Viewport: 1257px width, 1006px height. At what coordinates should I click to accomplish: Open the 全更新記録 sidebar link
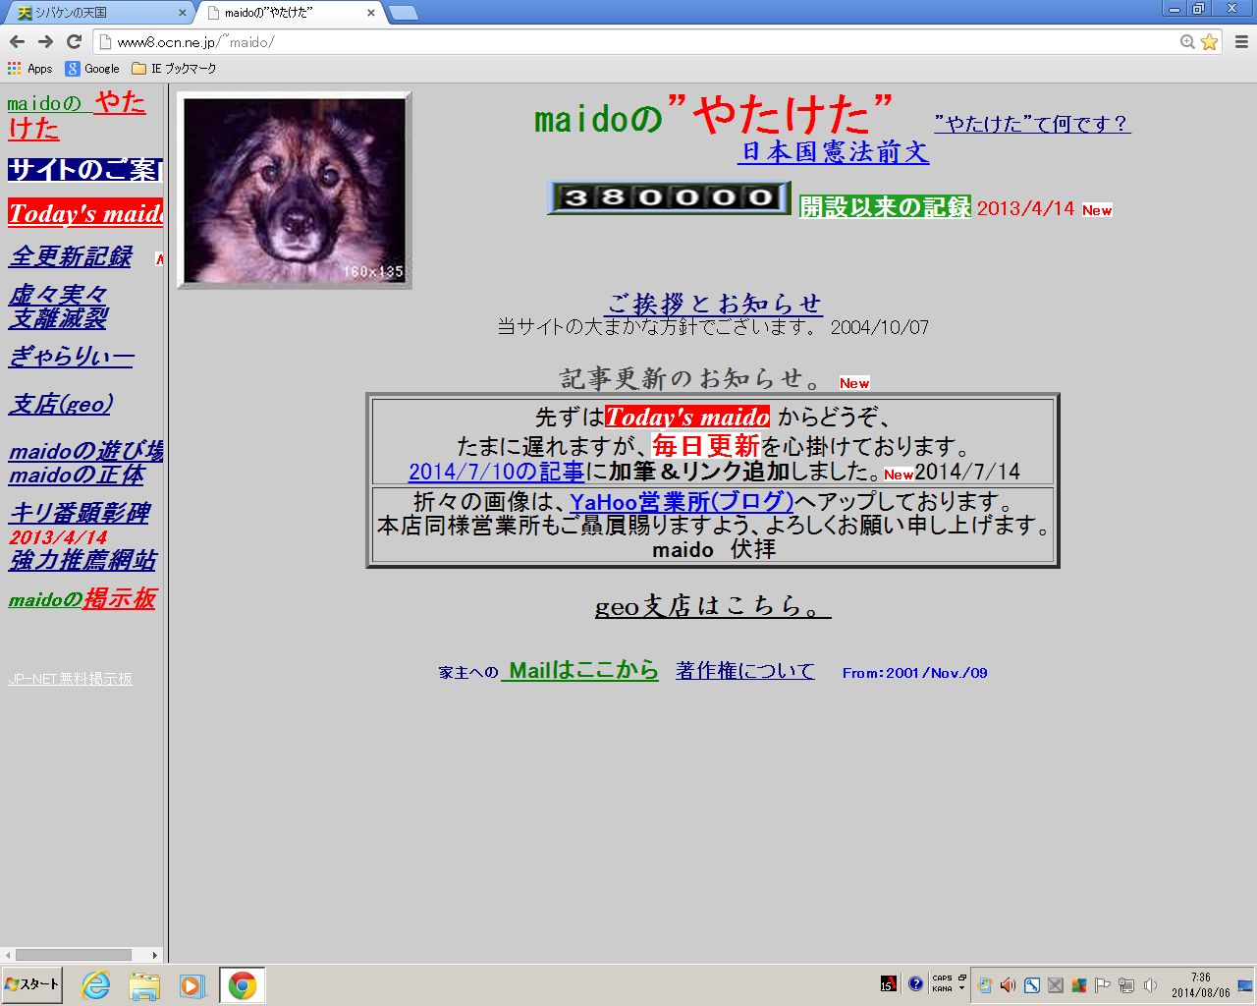tap(71, 256)
